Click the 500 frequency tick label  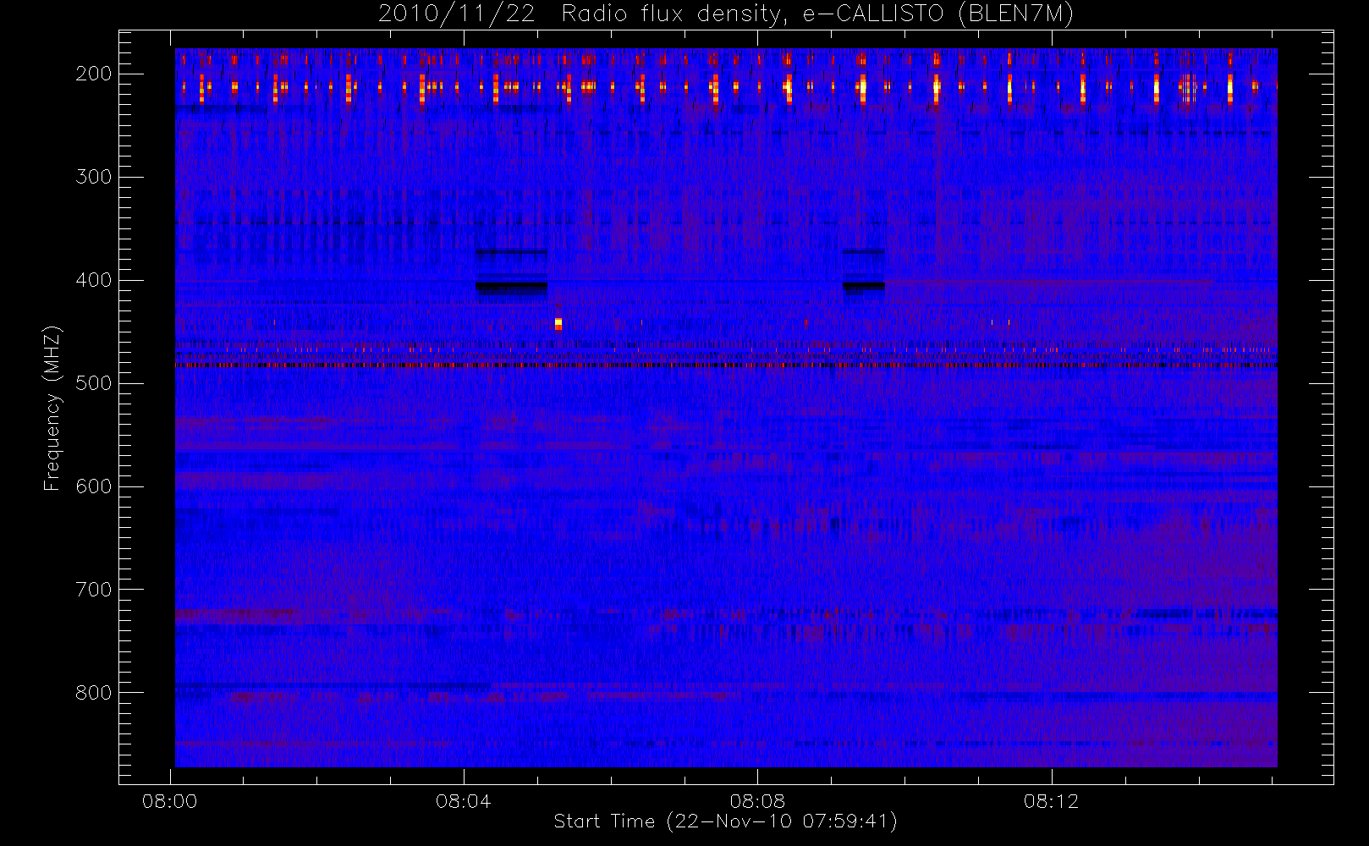click(x=94, y=383)
